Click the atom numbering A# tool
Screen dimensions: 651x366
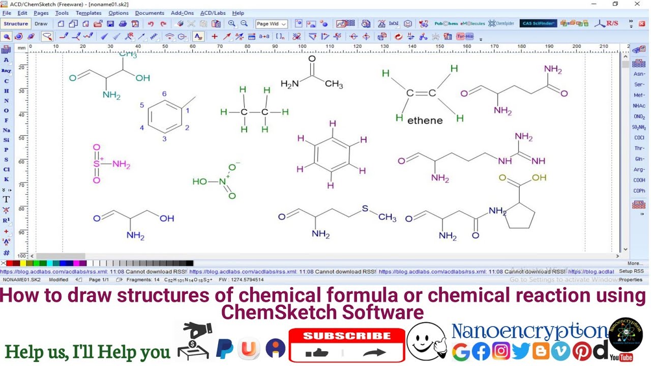click(198, 37)
